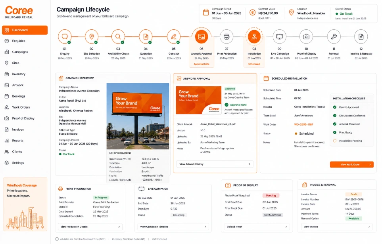Click the Available renewal option badge
Viewport: 382px width, 244px height.
353,219
